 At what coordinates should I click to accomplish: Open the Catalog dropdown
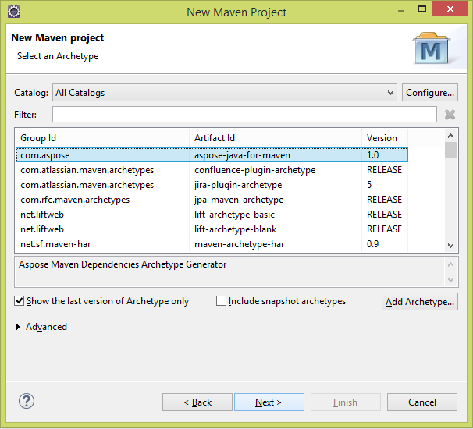click(x=225, y=93)
